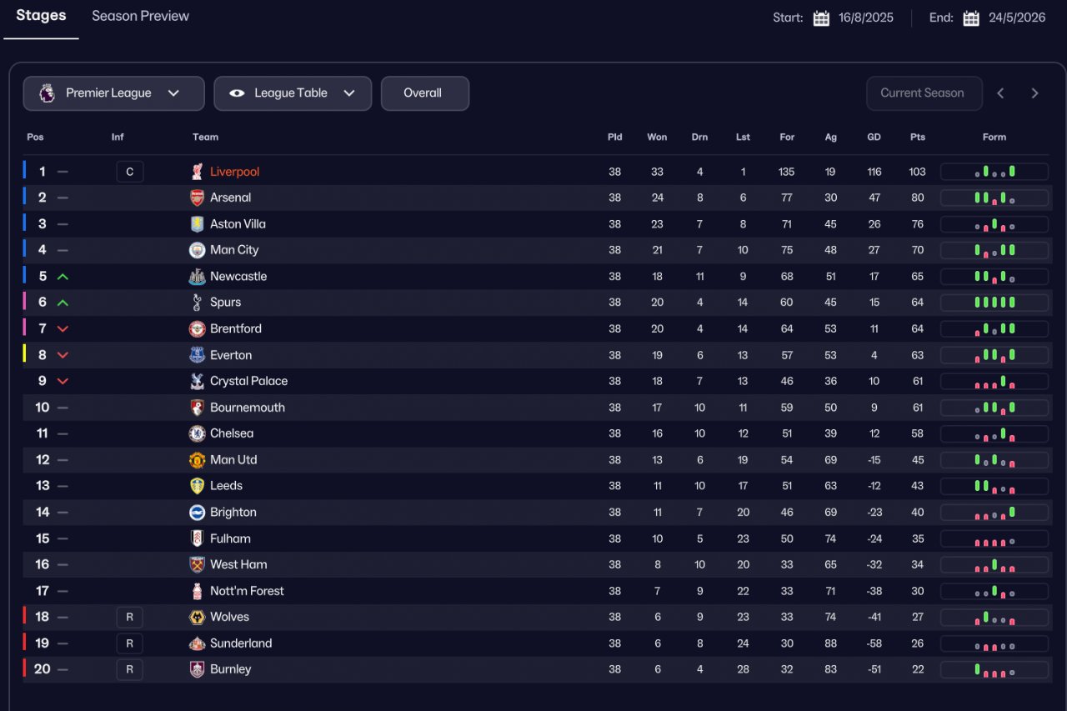The height and width of the screenshot is (711, 1067).
Task: Go to the previous season arrow
Action: (x=1000, y=93)
